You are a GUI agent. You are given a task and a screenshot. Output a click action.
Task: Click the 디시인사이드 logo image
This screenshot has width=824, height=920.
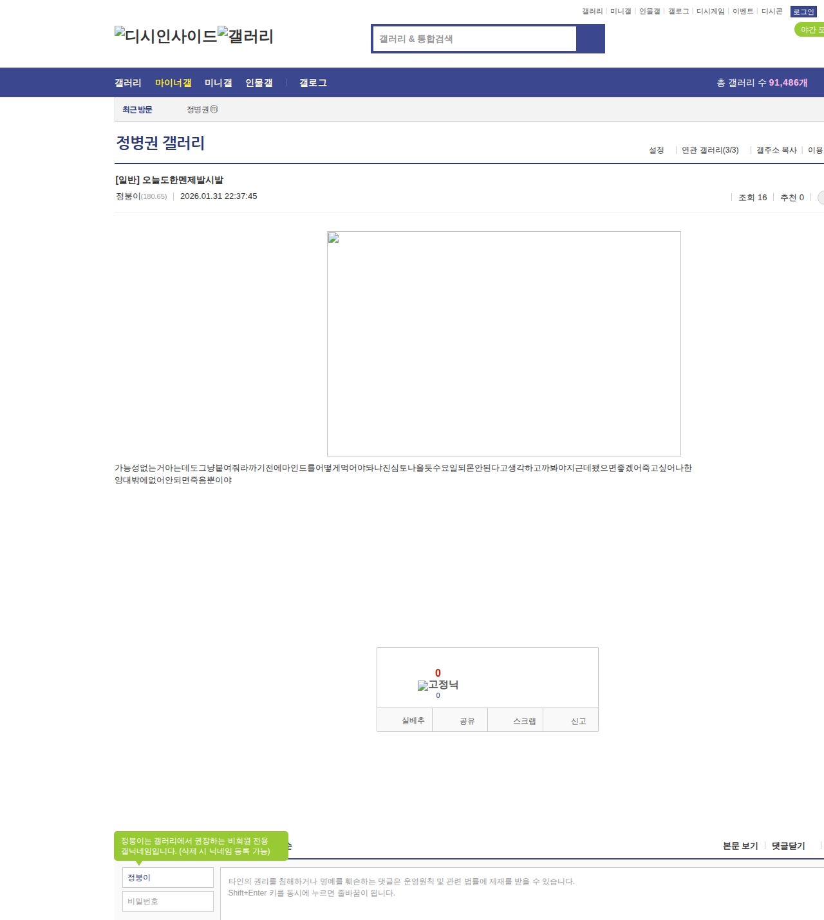coord(166,36)
